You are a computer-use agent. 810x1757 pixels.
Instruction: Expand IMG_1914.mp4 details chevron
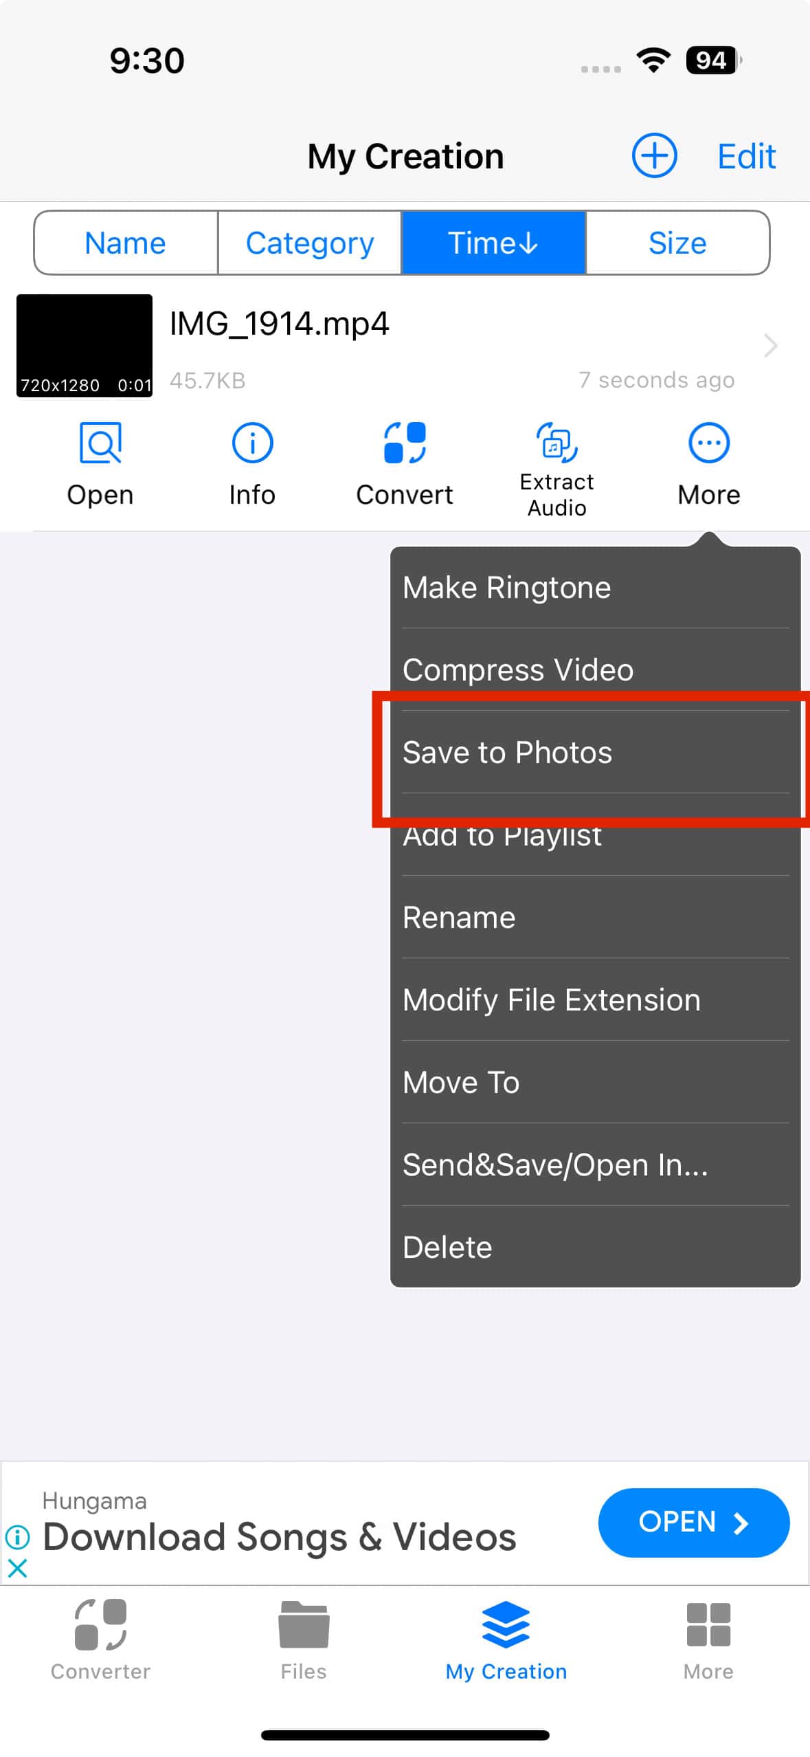pyautogui.click(x=770, y=346)
